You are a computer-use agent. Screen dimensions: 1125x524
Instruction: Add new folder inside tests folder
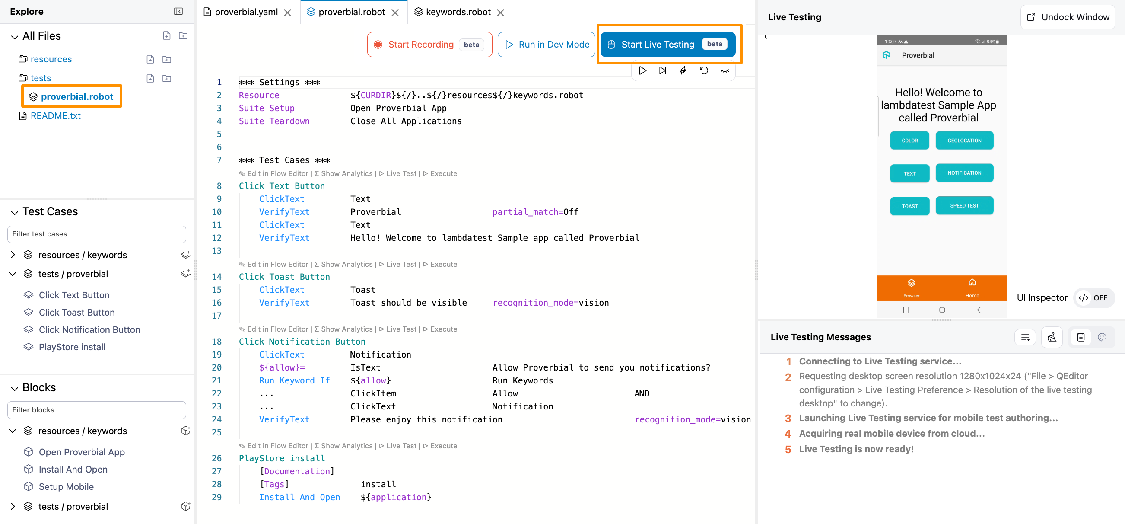point(167,78)
